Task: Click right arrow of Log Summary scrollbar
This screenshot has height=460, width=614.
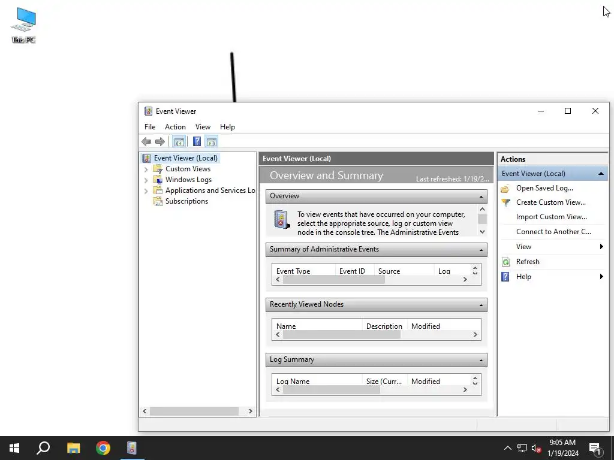Action: point(465,390)
